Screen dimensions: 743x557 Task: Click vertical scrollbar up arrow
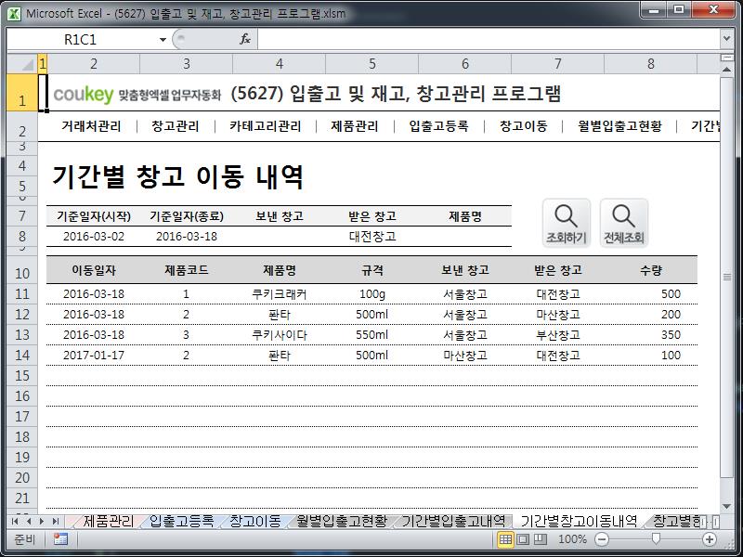click(x=726, y=70)
